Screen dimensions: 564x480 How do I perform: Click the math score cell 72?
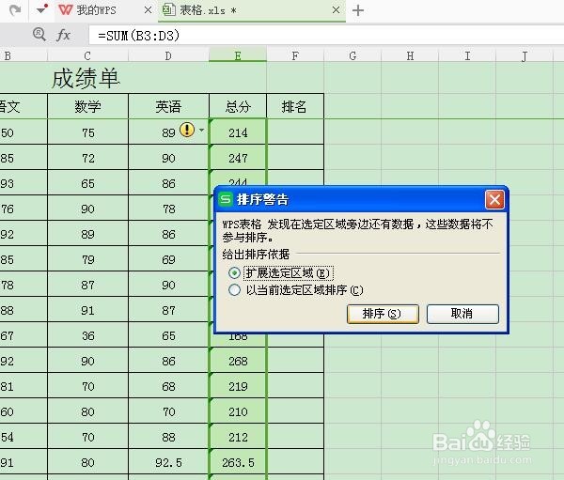pyautogui.click(x=87, y=158)
